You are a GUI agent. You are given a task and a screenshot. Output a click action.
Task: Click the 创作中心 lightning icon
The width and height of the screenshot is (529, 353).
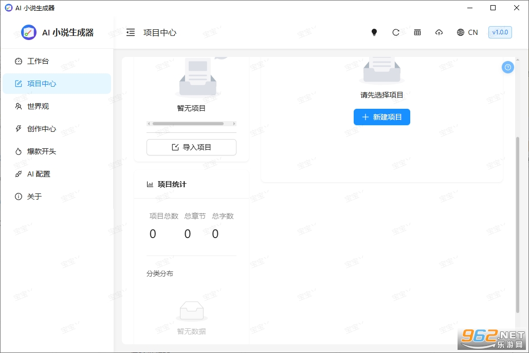click(19, 129)
